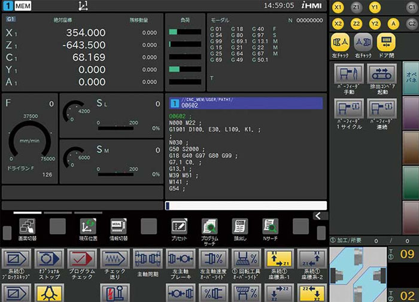This screenshot has height=302, width=419.
Task: Enable プログラムチェック program check
Action: [x=82, y=259]
